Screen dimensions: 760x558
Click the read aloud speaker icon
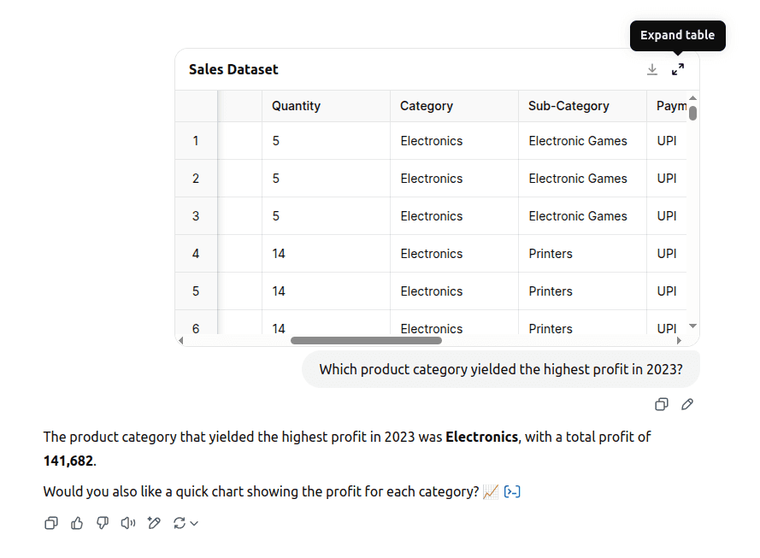click(x=127, y=523)
